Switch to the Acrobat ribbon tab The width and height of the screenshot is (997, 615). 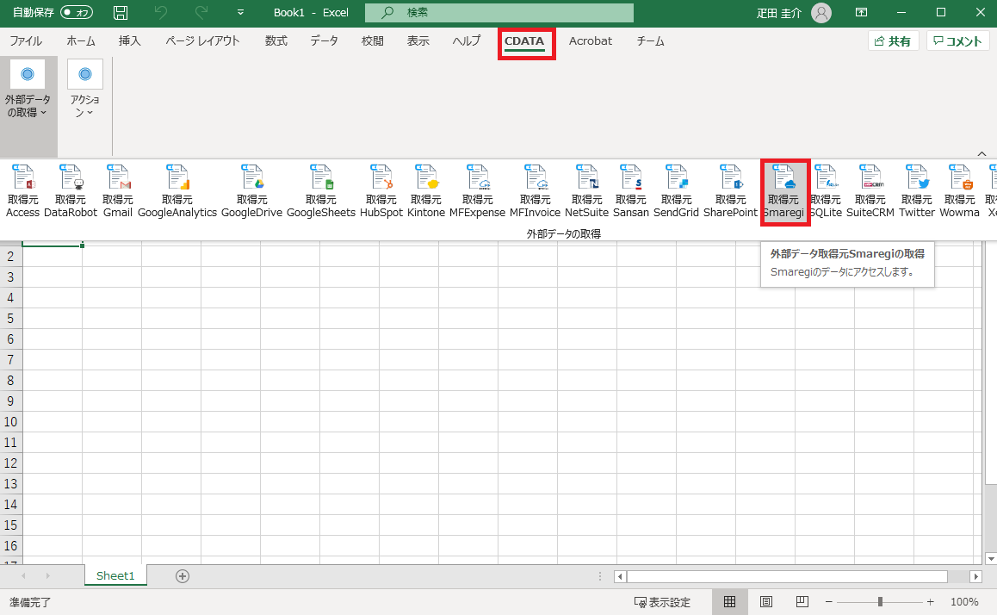(x=590, y=40)
